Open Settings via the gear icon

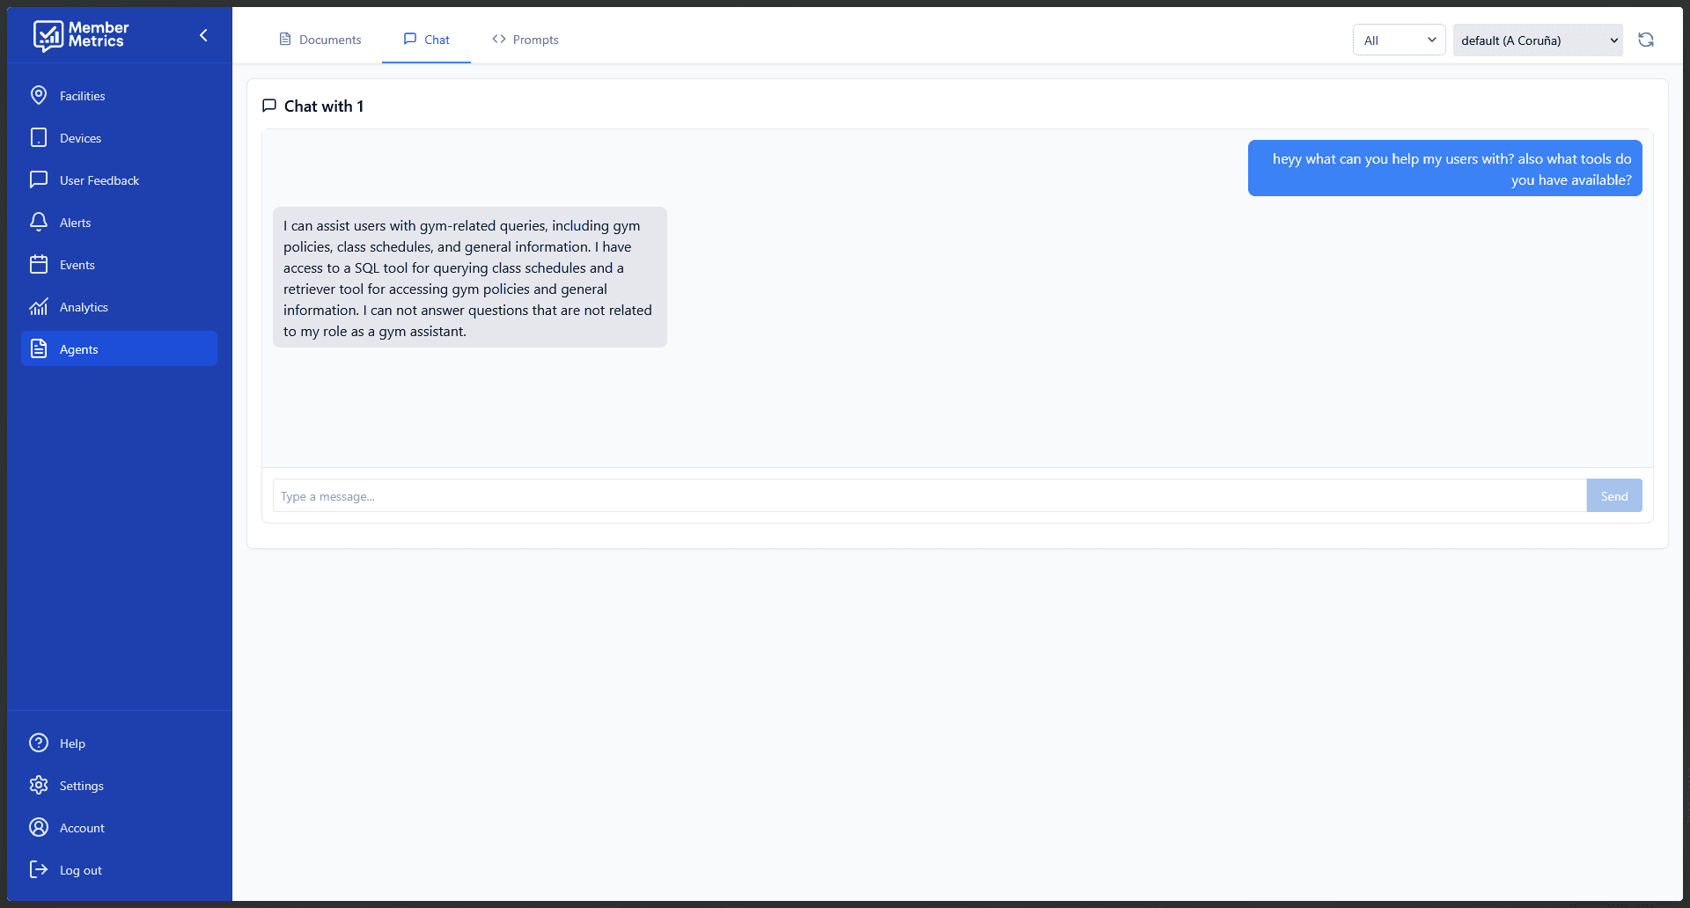tap(39, 785)
